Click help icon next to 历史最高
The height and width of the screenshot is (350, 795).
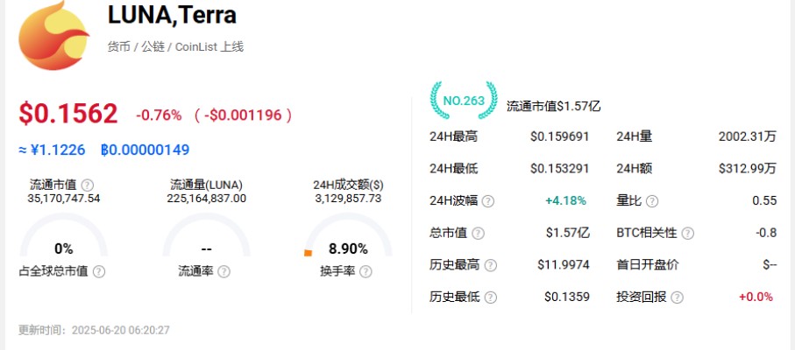click(490, 265)
